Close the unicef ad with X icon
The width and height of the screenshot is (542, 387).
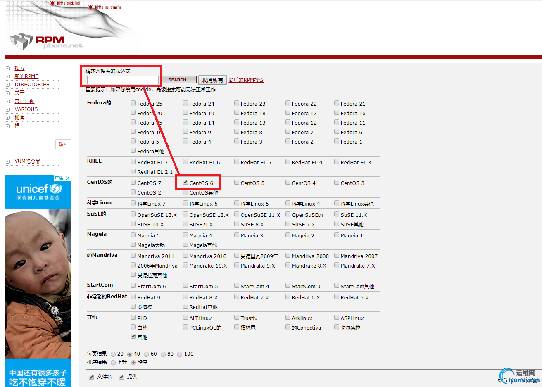[x=68, y=178]
